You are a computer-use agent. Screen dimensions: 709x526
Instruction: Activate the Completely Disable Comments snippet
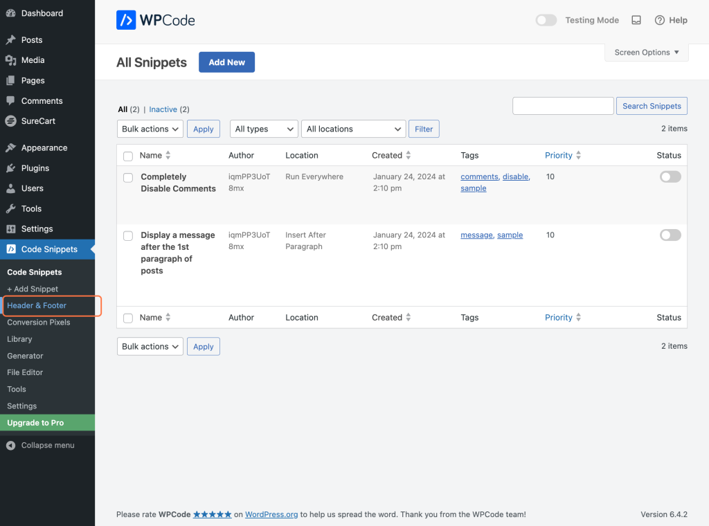click(x=670, y=177)
